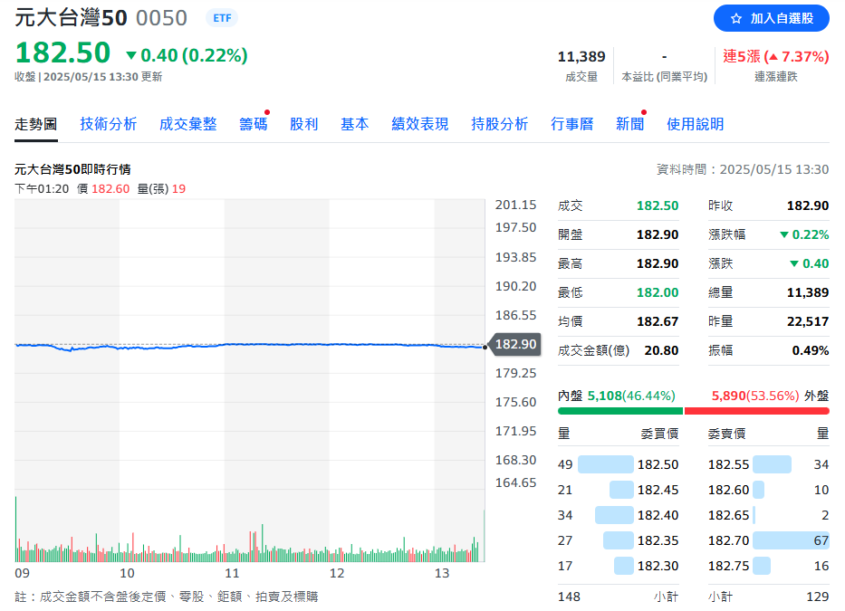Click the 11 hour label on chart axis
The width and height of the screenshot is (845, 611).
click(x=232, y=573)
